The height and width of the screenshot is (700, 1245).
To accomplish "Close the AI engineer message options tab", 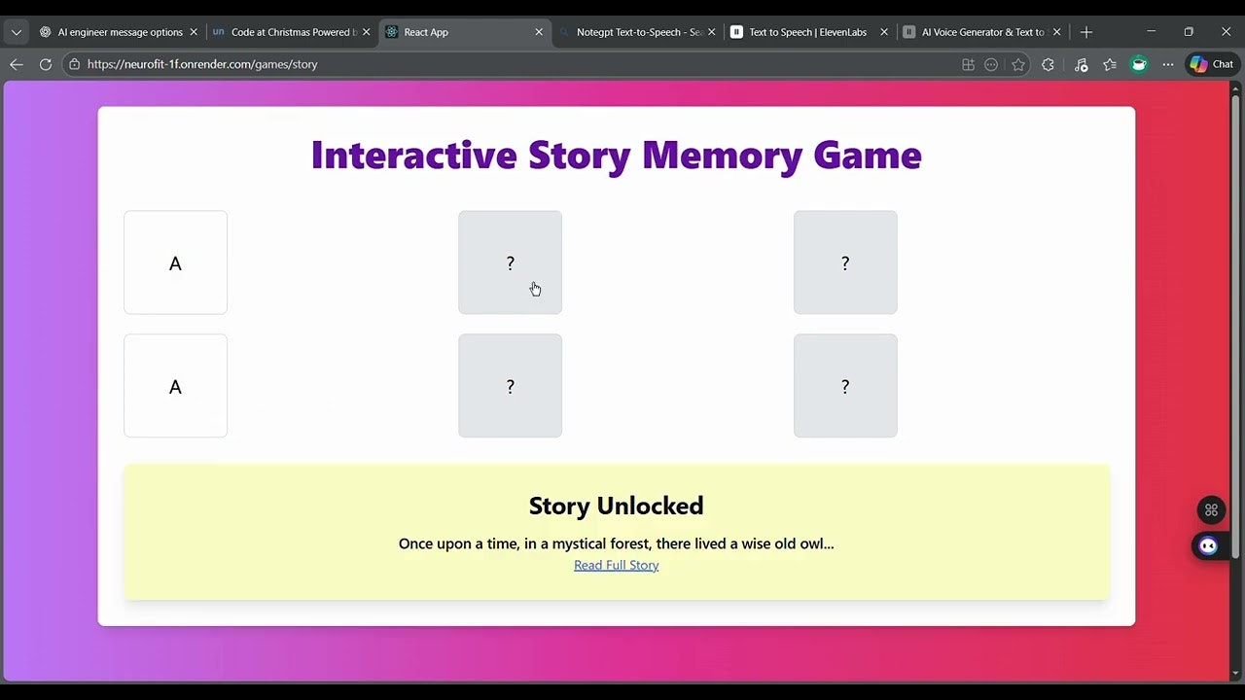I will (193, 32).
